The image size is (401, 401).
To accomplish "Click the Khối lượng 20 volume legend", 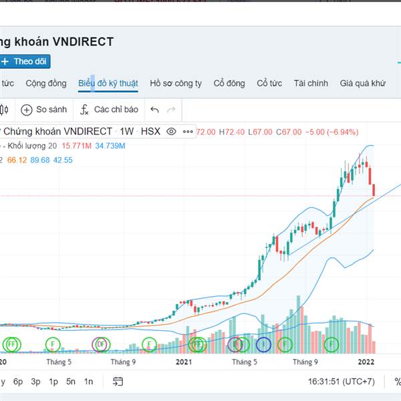I will pos(32,146).
